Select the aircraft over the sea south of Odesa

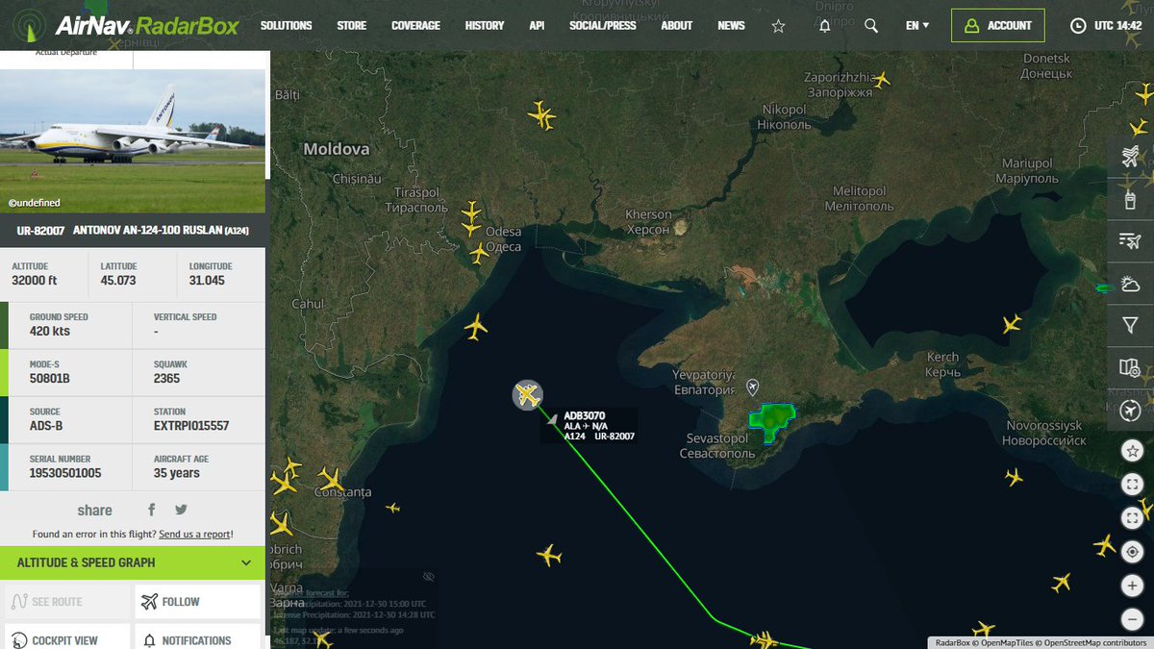click(x=475, y=327)
